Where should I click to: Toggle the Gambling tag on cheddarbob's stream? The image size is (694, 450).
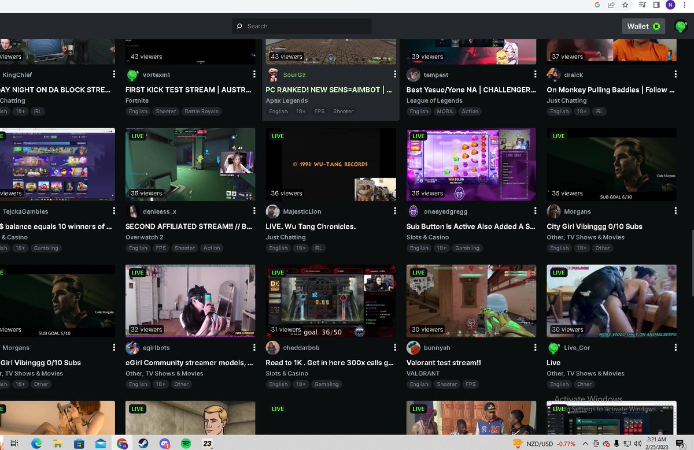(x=326, y=384)
